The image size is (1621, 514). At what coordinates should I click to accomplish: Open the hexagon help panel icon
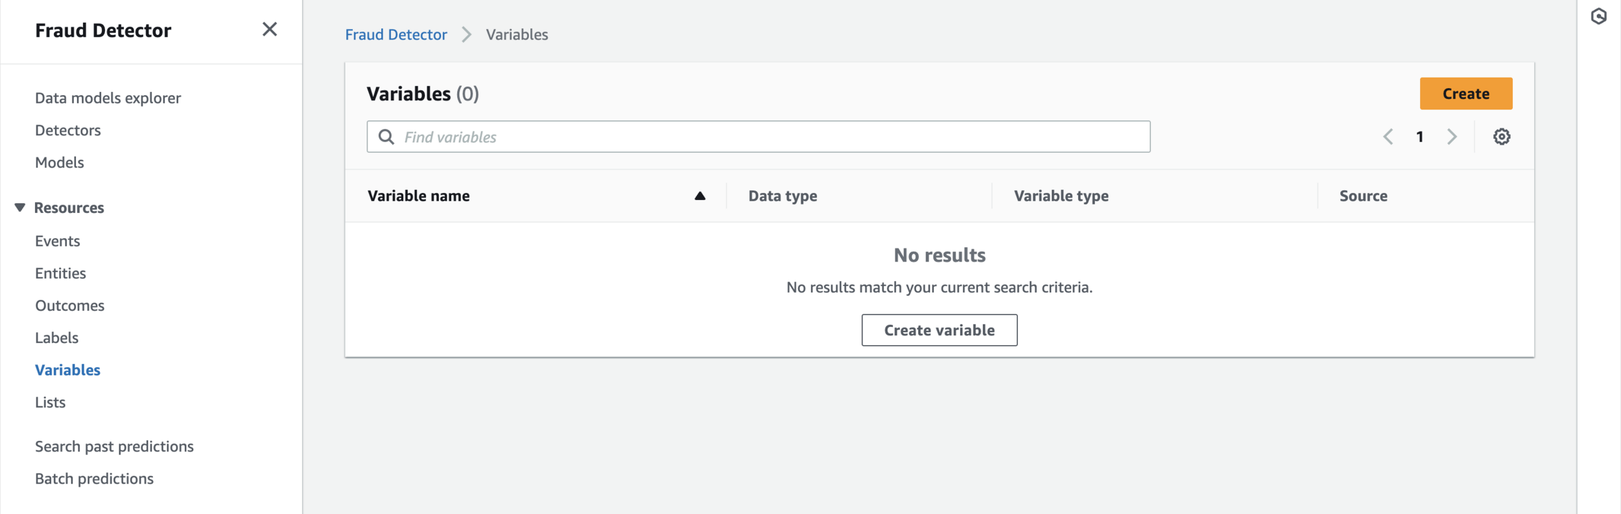click(1599, 16)
